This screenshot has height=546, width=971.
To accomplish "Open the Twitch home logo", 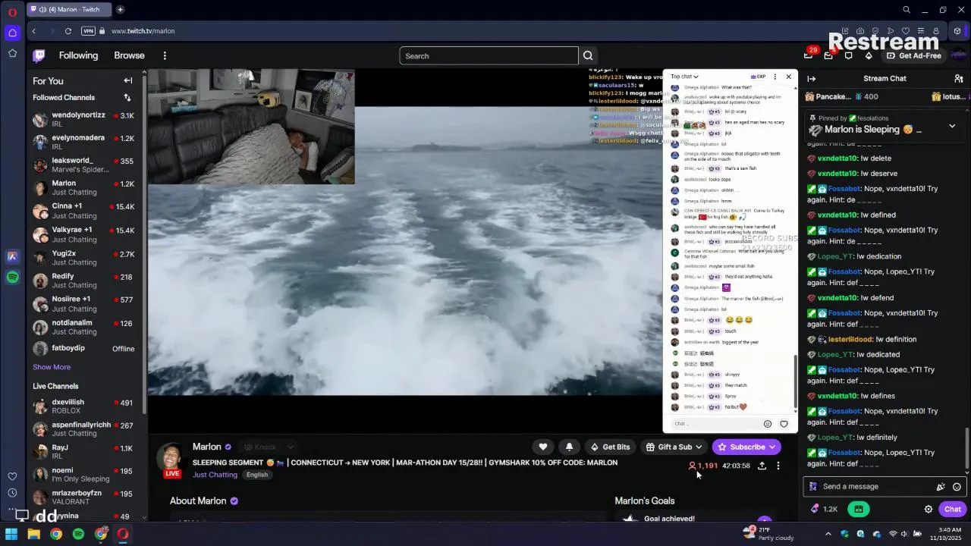I will [39, 55].
